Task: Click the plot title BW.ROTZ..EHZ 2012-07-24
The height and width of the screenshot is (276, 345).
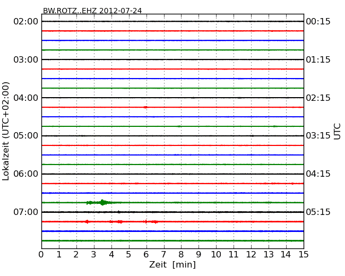Action: coord(92,11)
